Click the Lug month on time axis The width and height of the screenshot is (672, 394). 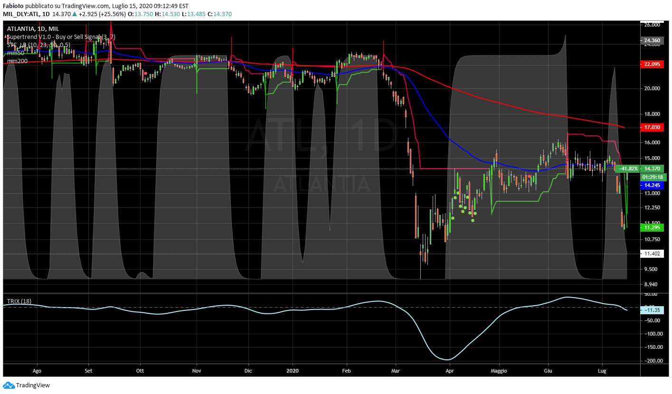[x=602, y=371]
